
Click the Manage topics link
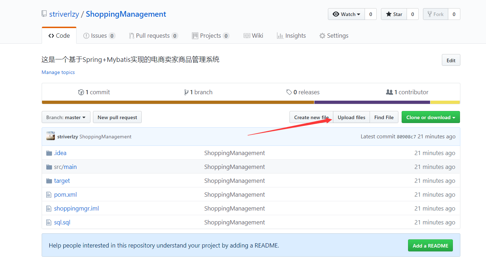coord(58,72)
